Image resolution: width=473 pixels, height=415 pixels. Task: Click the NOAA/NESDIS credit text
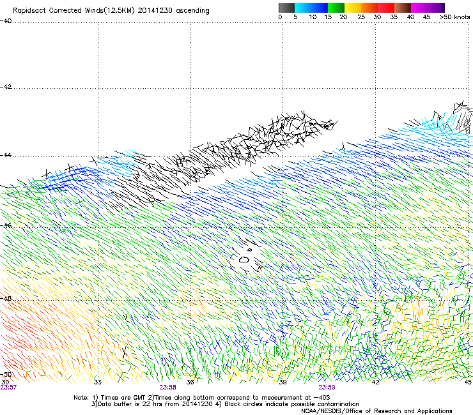coord(376,411)
